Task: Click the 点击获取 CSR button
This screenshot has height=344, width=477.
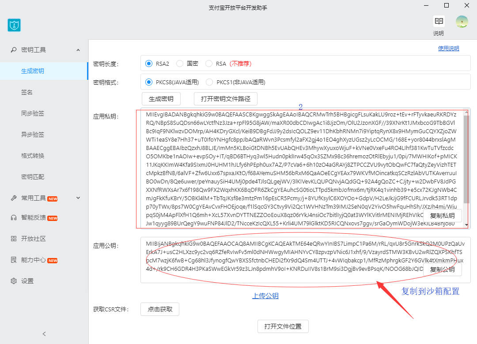Action: pyautogui.click(x=160, y=309)
